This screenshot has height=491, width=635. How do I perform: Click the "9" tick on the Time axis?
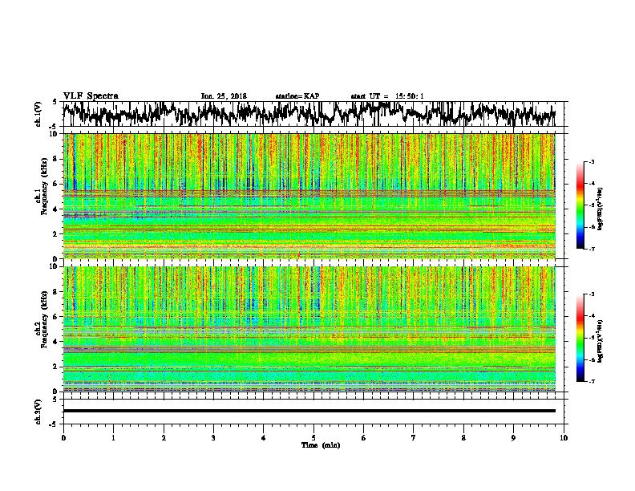pos(513,438)
